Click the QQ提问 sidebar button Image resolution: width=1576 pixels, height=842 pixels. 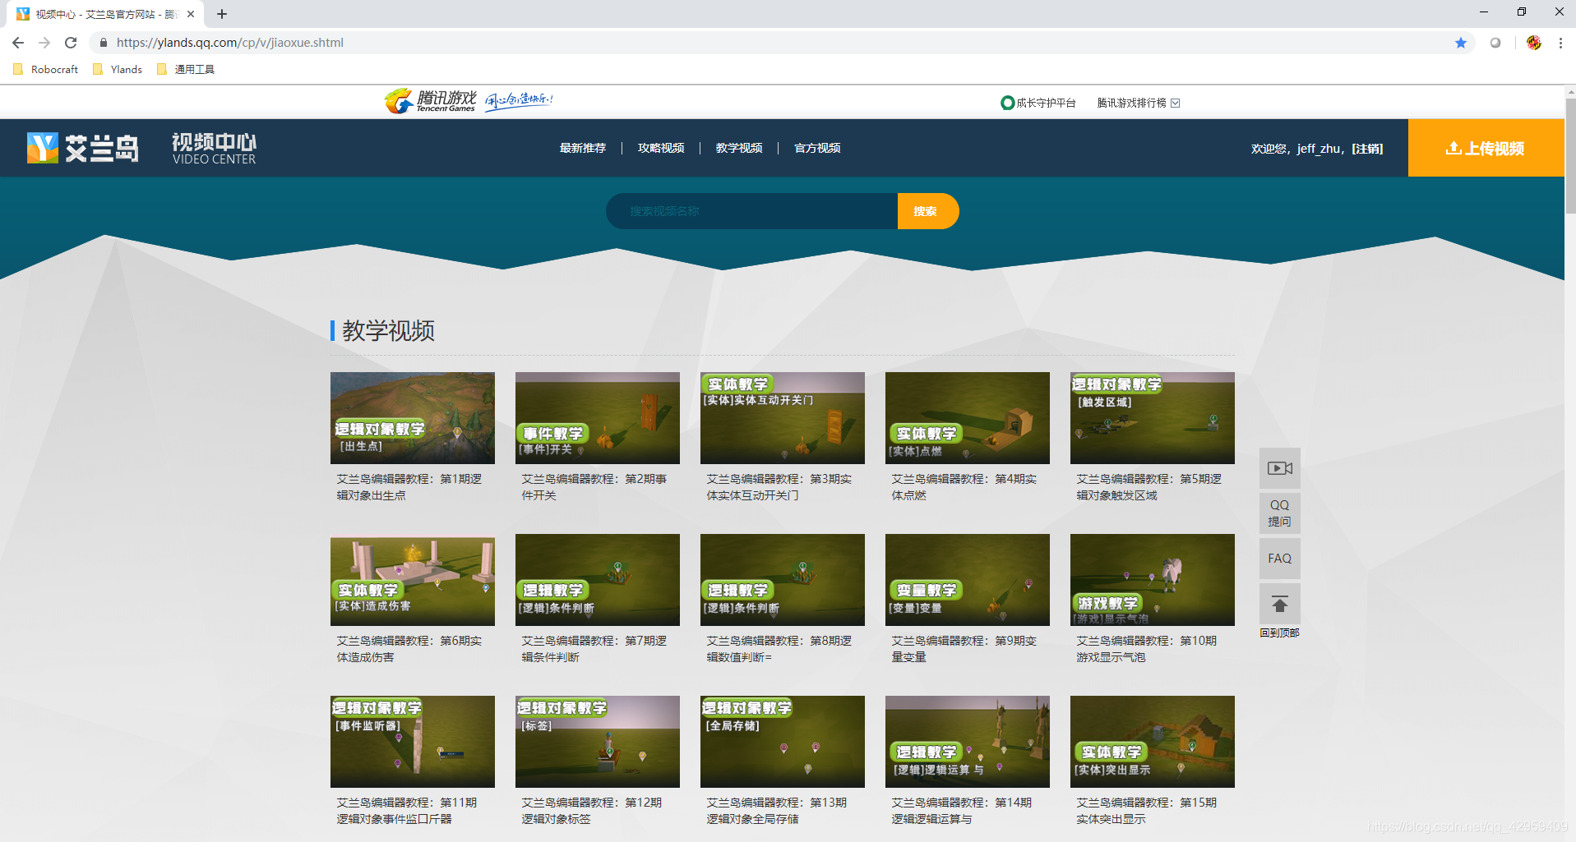click(1279, 513)
